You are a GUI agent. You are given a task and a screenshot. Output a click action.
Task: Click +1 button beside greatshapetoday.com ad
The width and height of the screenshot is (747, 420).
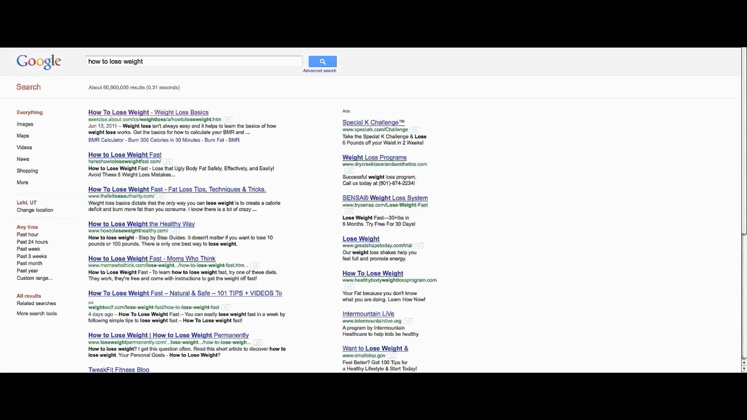point(418,246)
